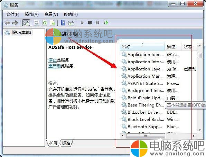Click the Forward arrow toolbar icon
This screenshot has width=206, height=157.
tap(15, 23)
